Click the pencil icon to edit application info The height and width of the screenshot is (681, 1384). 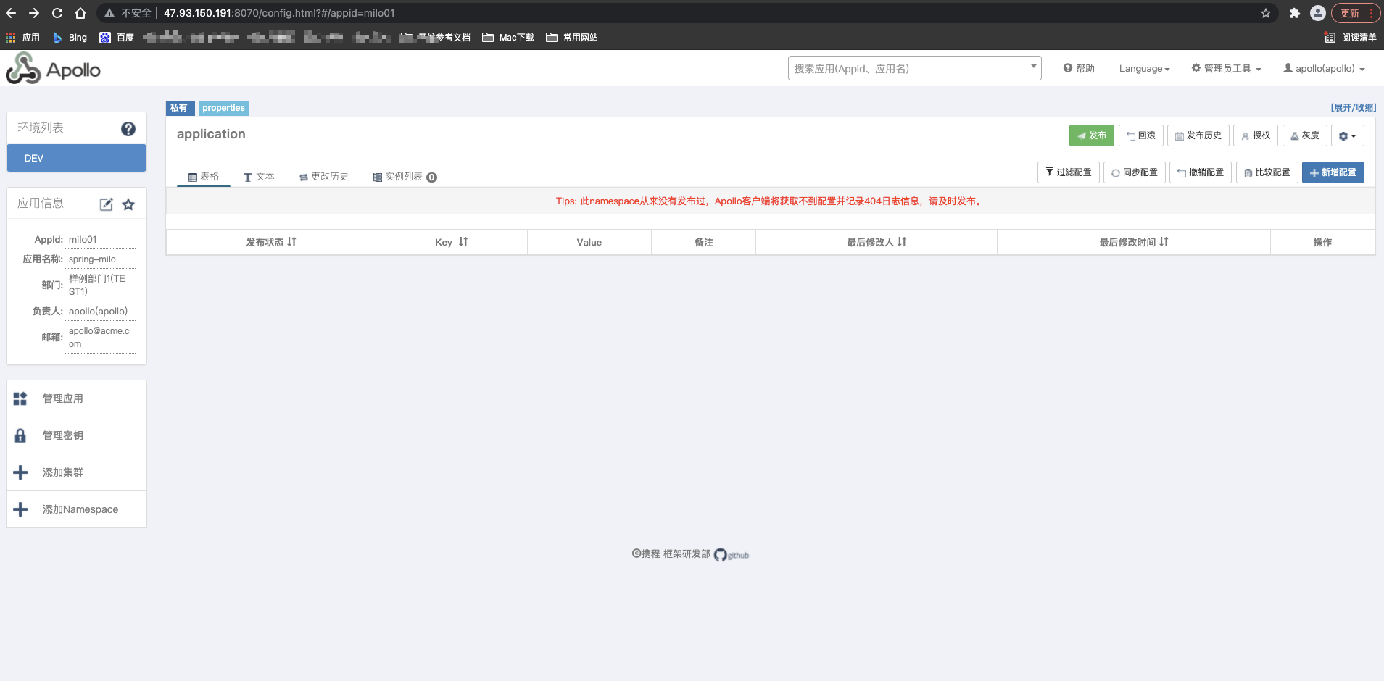pyautogui.click(x=106, y=204)
